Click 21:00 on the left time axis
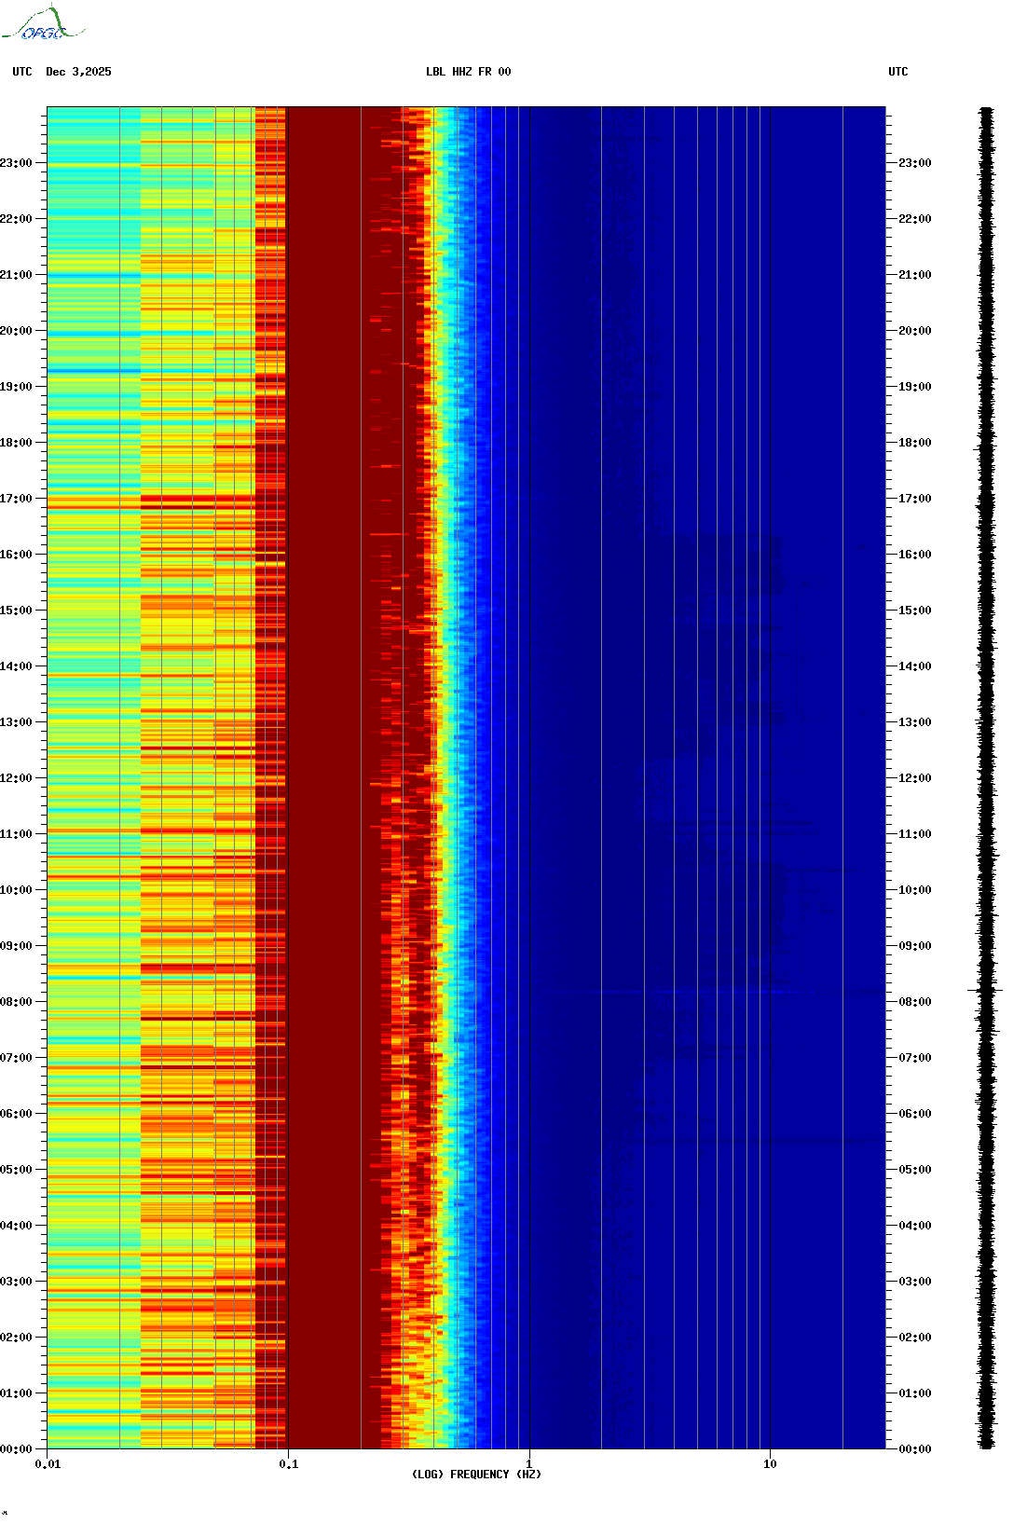This screenshot has width=1027, height=1523. click(x=16, y=275)
